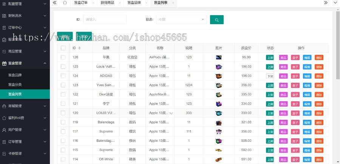This screenshot has height=164, width=340.
Task: Click the 删除 button for ID 121
Action: click(319, 104)
